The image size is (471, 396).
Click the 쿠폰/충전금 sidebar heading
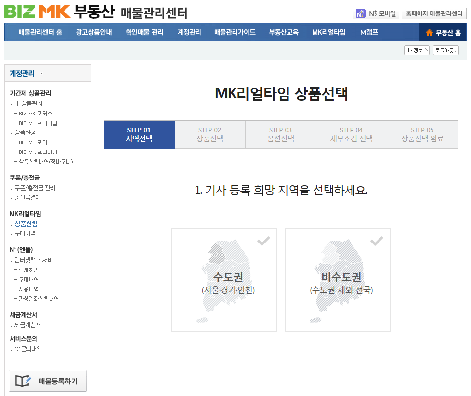click(25, 178)
